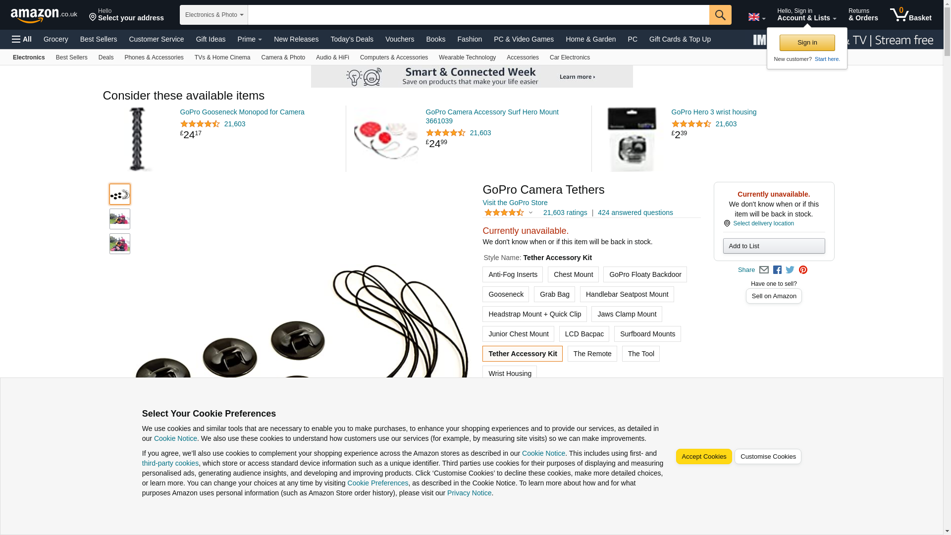Choose the Jaws Clamp Mount style
Screen dimensions: 951x535
[627, 314]
